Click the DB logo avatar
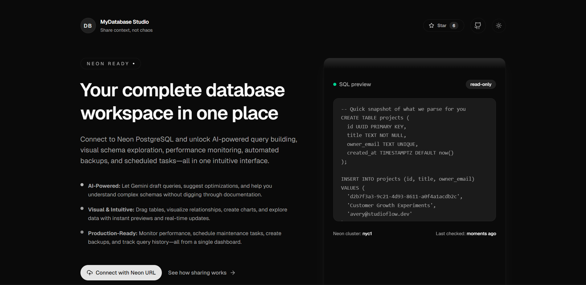The width and height of the screenshot is (586, 285). tap(88, 26)
